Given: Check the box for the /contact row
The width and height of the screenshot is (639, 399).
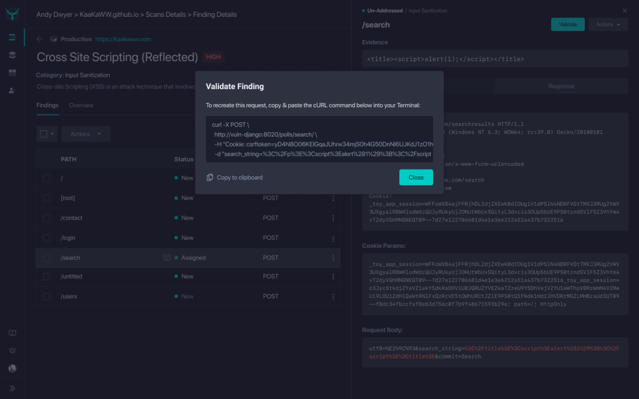Looking at the screenshot, I should point(47,218).
